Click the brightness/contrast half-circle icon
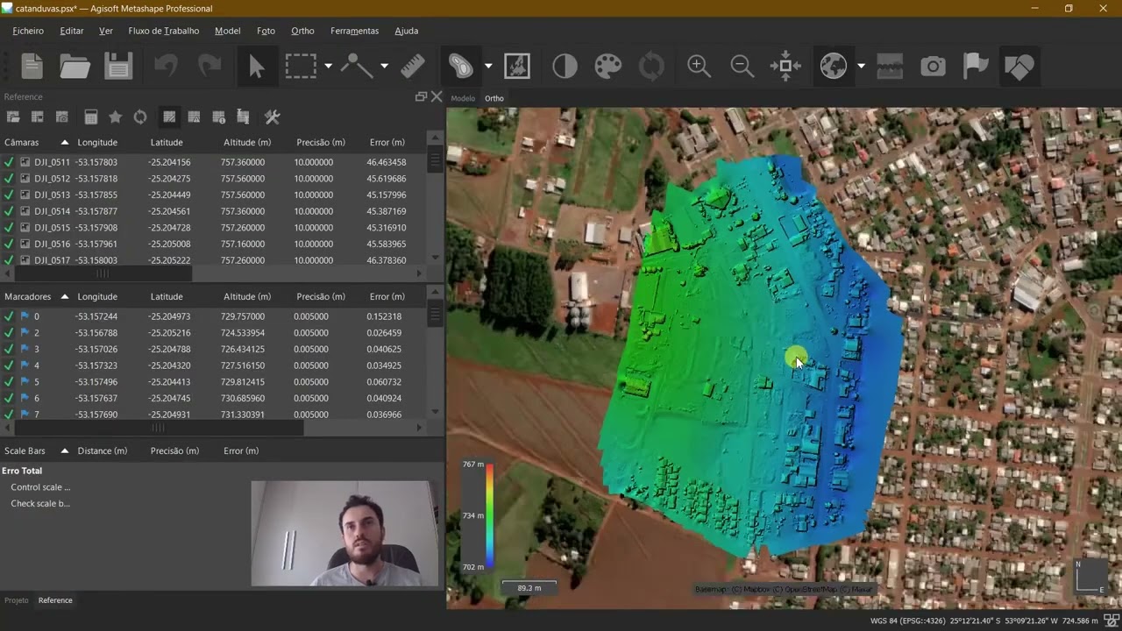The height and width of the screenshot is (631, 1122). (x=565, y=67)
